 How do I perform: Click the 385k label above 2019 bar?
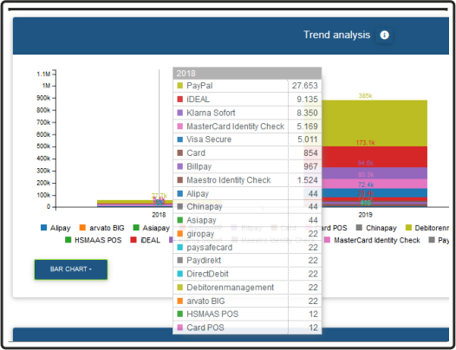(x=365, y=95)
